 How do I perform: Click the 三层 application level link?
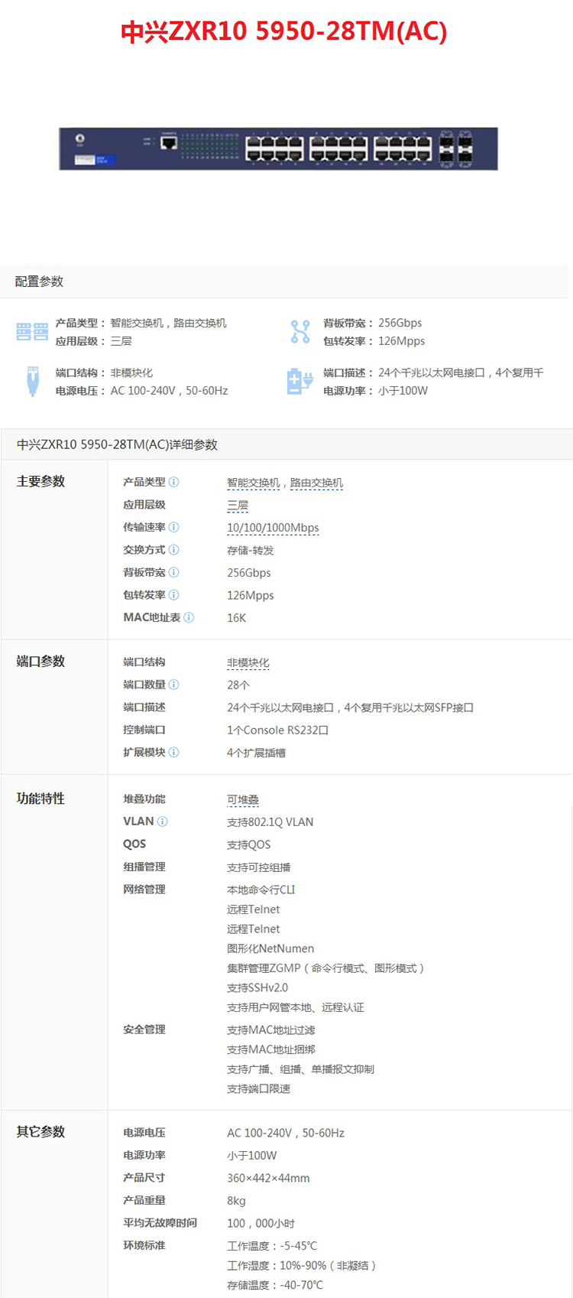pyautogui.click(x=238, y=506)
